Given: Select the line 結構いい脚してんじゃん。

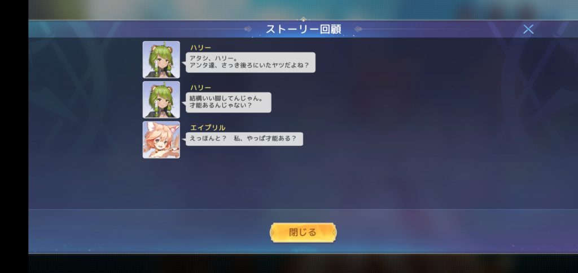Looking at the screenshot, I should click(226, 99).
